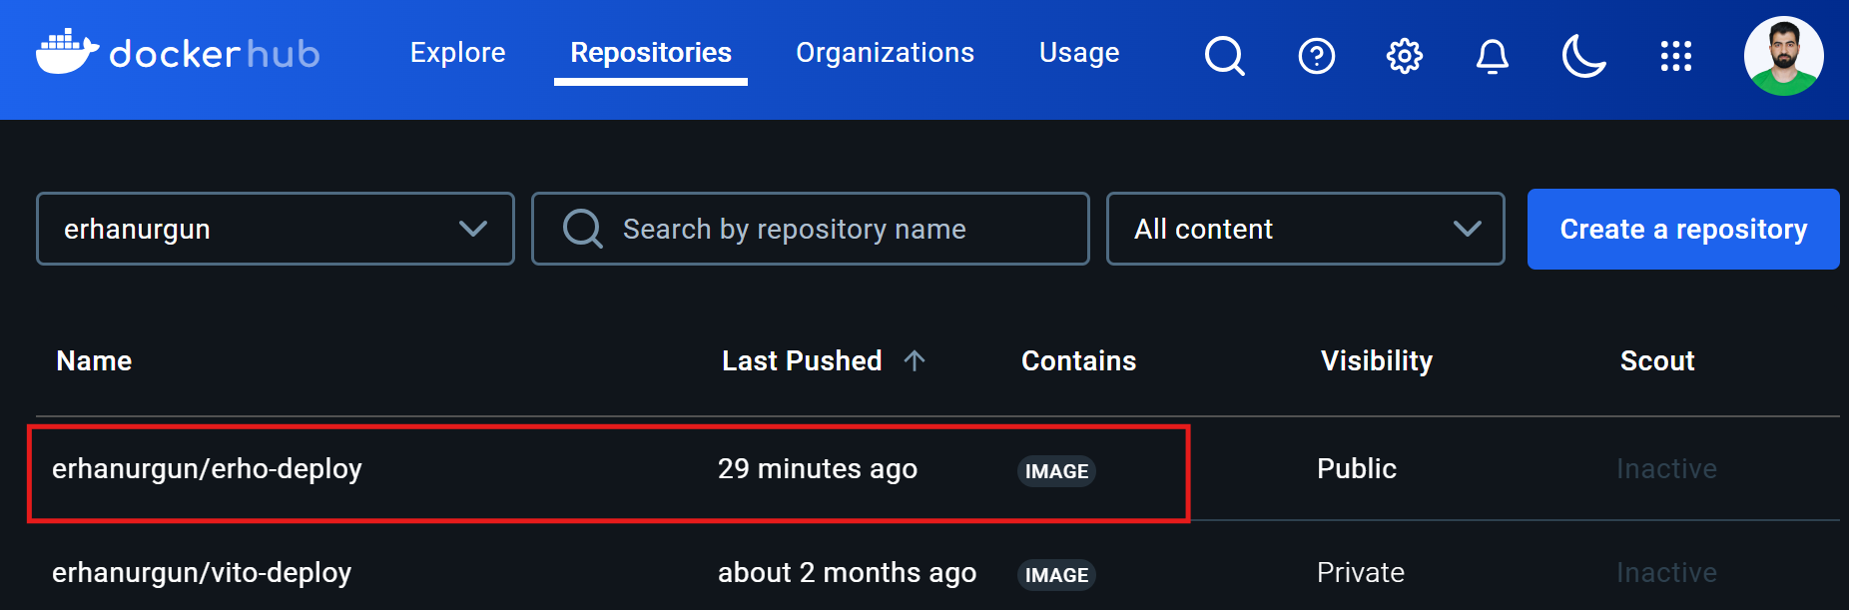Click the IMAGE badge for vito-deploy
1849x610 pixels.
(x=1056, y=575)
